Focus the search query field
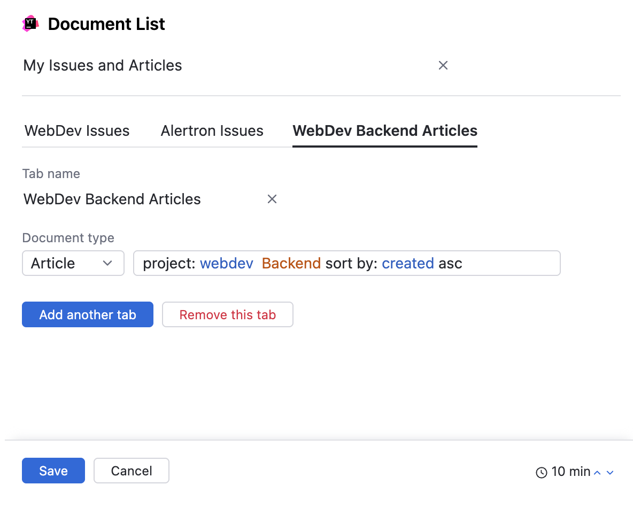633x508 pixels. click(492, 263)
